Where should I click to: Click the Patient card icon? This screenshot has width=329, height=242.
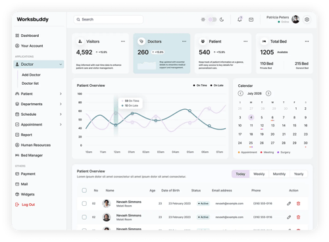pos(203,41)
